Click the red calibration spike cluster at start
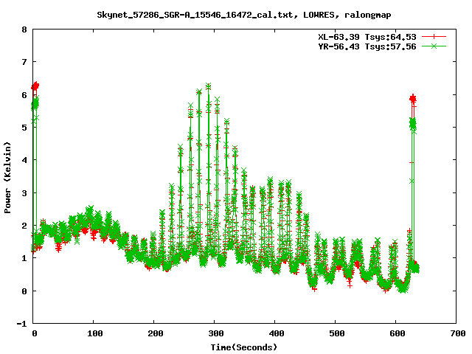 (x=35, y=86)
